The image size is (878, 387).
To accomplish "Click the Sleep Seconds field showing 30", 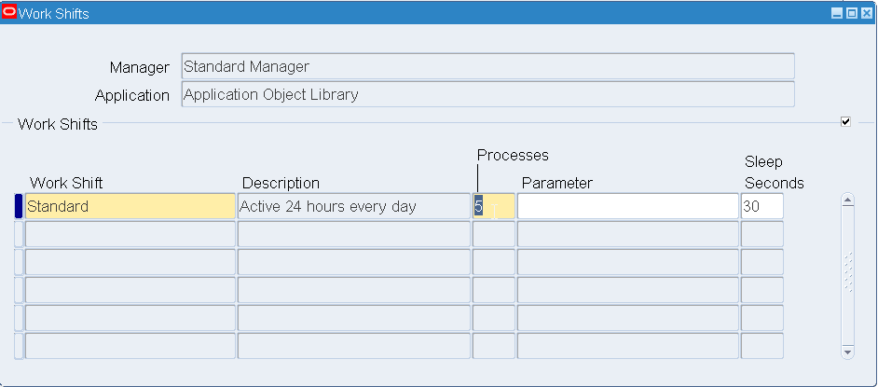I will pos(761,206).
